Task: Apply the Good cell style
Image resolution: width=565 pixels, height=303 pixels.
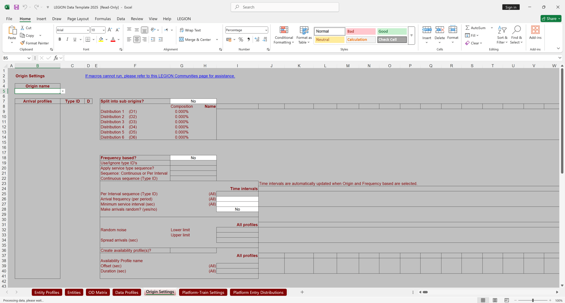Action: (392, 31)
